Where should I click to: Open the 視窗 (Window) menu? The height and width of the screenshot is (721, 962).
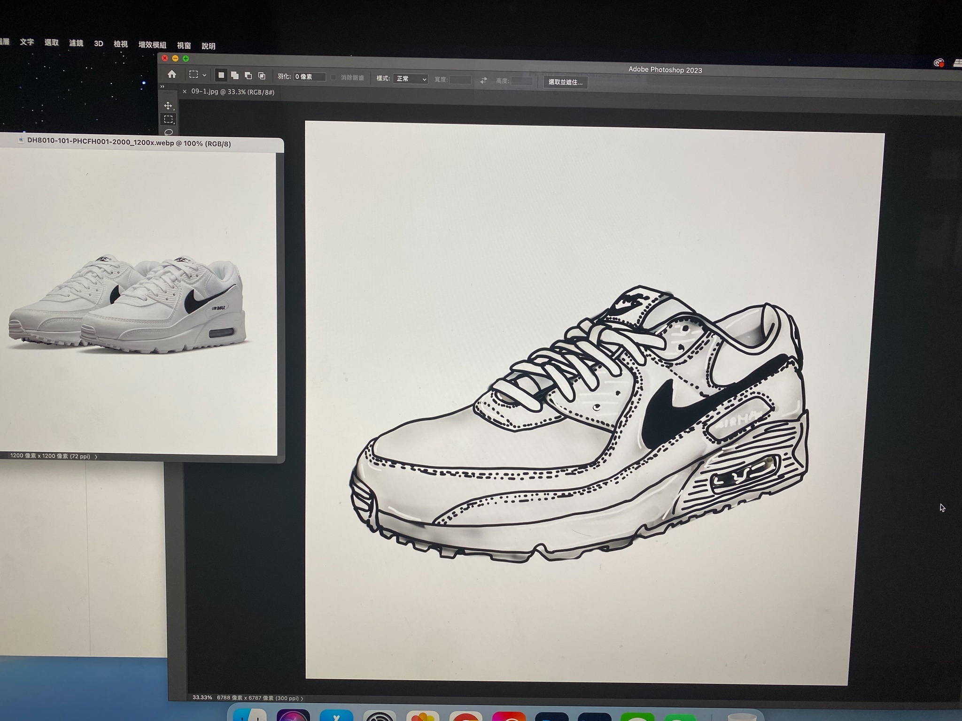point(184,46)
